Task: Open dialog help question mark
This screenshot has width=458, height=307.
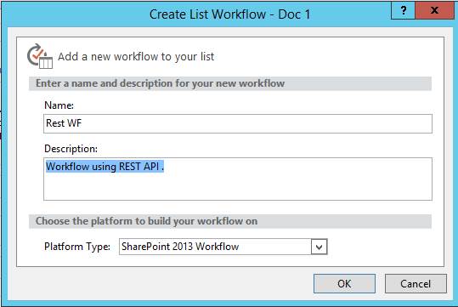Action: pyautogui.click(x=404, y=10)
